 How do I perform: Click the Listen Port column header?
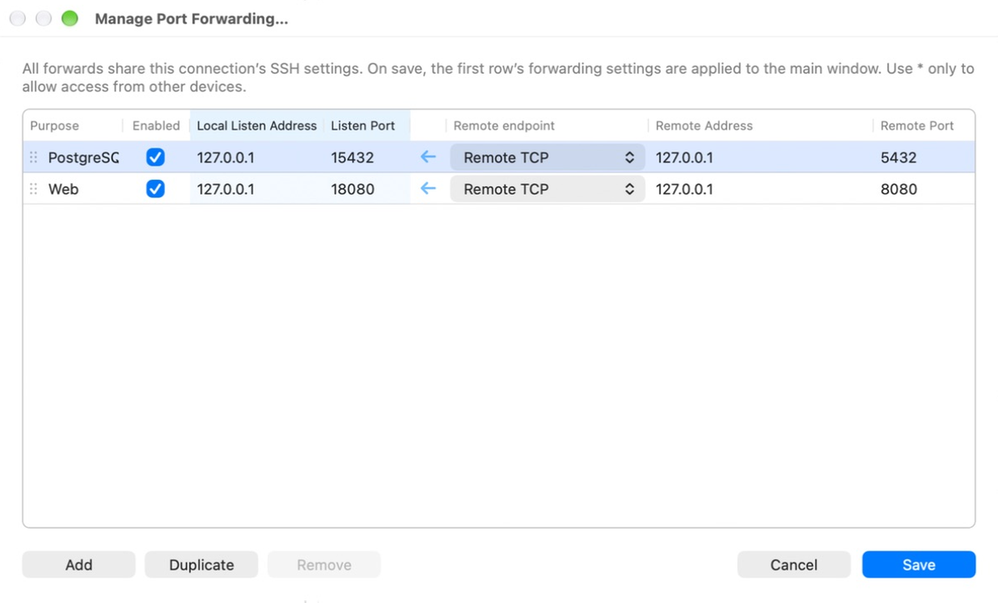click(x=363, y=125)
